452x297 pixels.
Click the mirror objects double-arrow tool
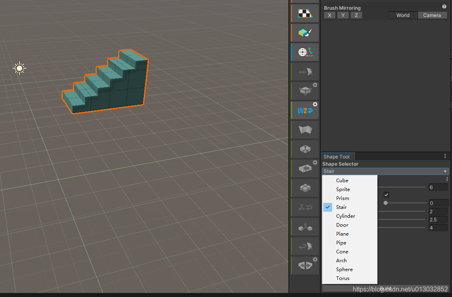coord(305,265)
